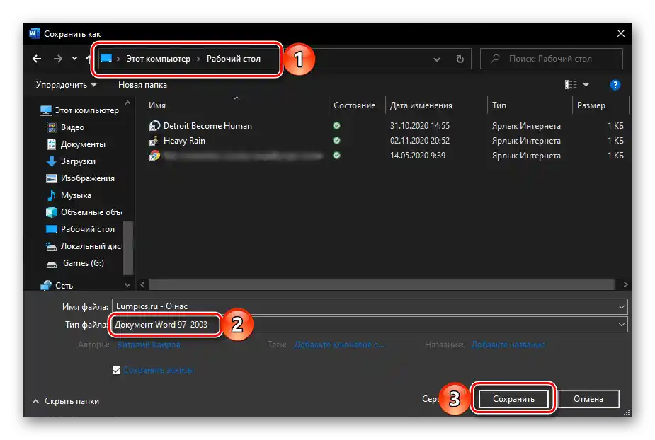Click the author name next to 'Авторы'
The image size is (655, 440).
149,345
